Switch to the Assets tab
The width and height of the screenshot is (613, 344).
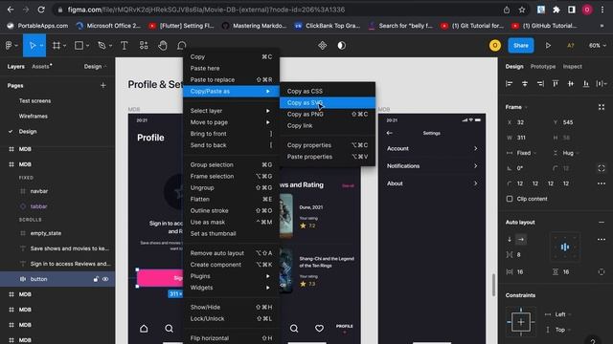pos(41,67)
